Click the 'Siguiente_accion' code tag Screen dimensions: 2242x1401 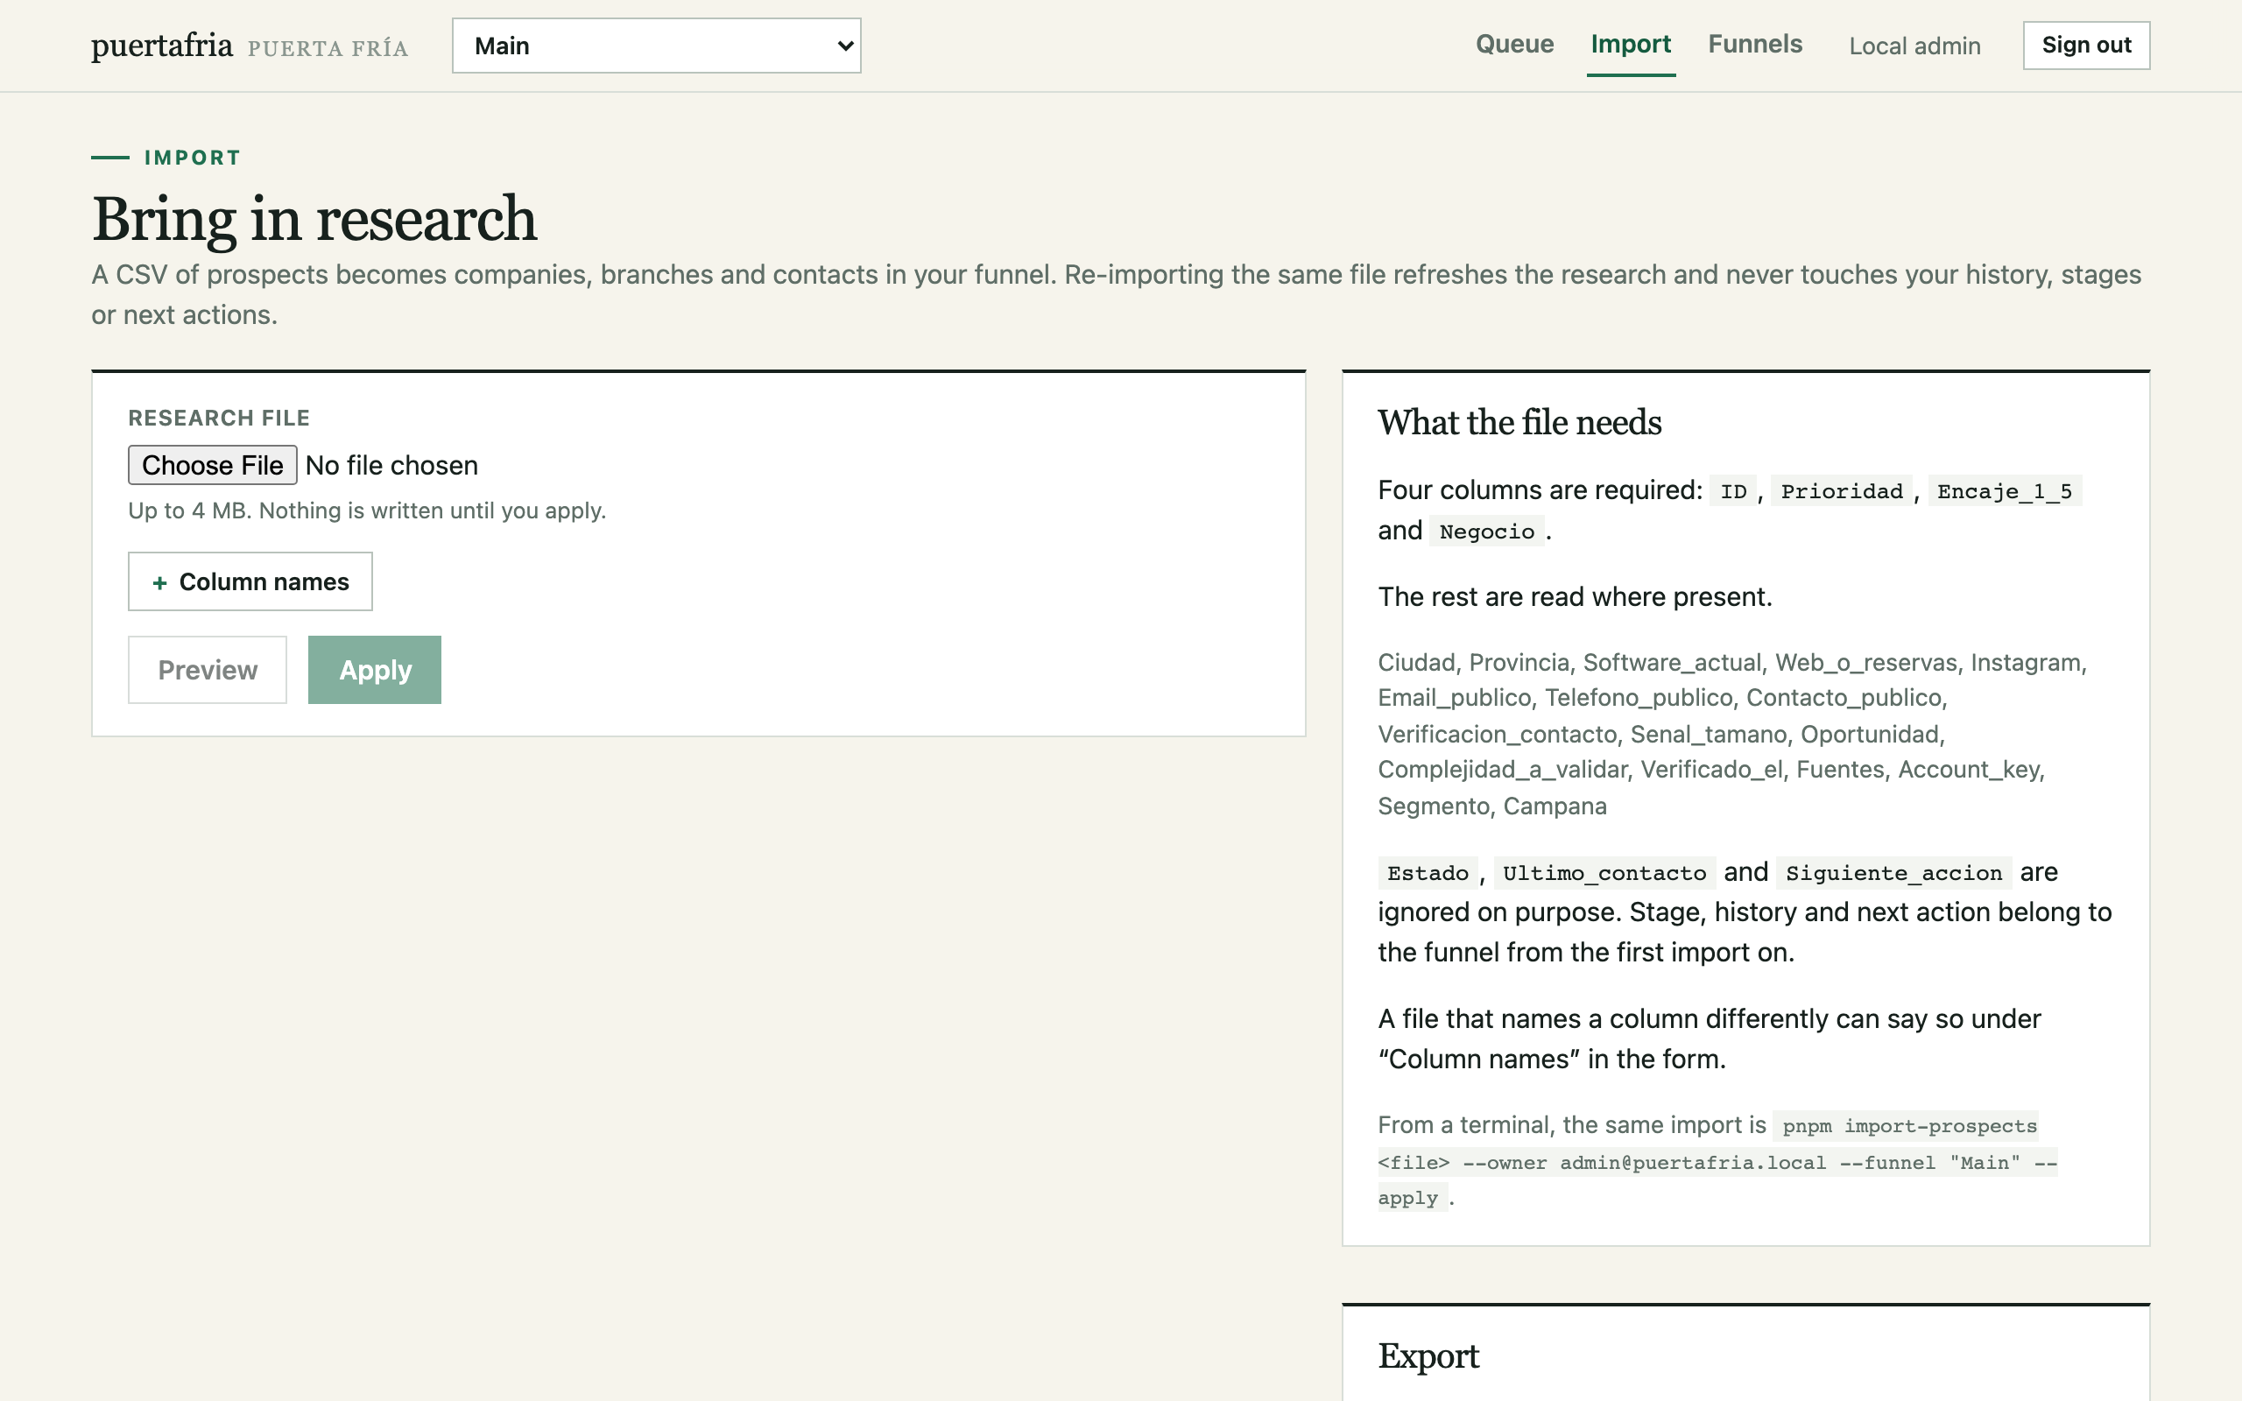coord(1893,873)
